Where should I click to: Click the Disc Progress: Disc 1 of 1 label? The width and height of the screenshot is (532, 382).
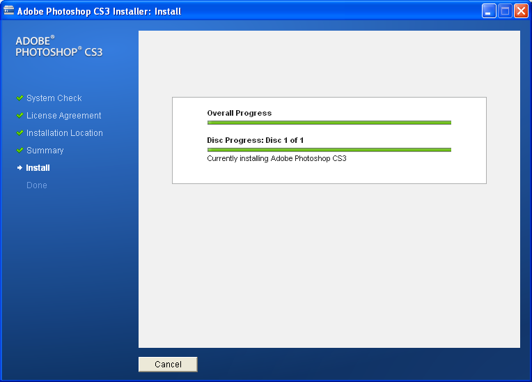pos(255,140)
